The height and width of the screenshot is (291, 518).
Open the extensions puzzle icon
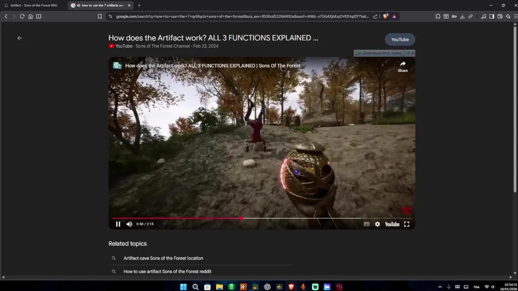pos(438,16)
